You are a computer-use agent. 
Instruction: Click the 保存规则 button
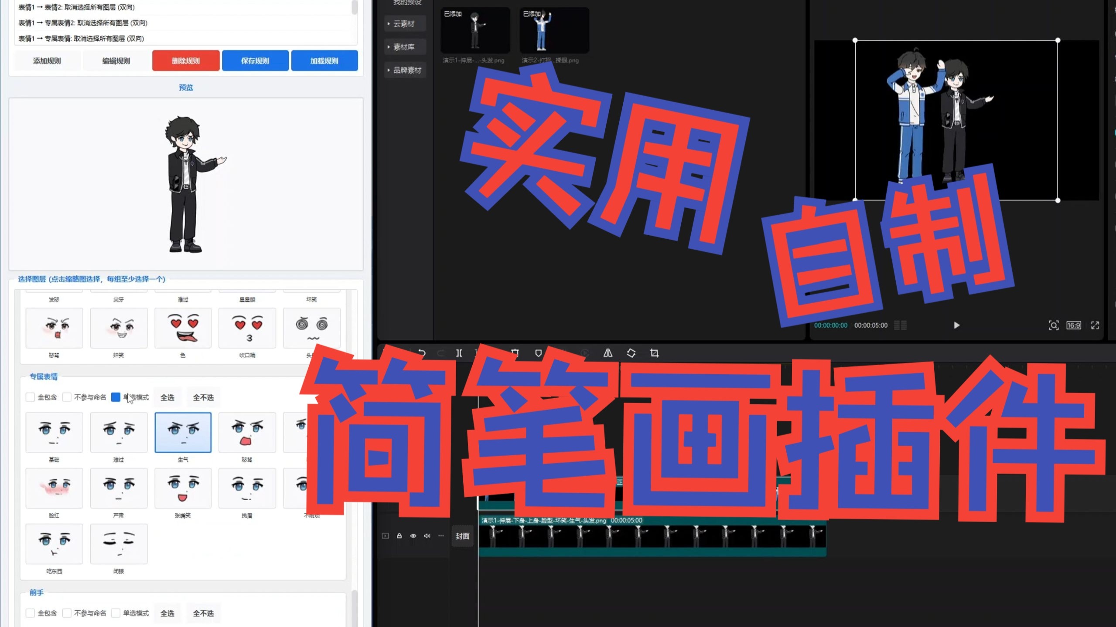(255, 61)
